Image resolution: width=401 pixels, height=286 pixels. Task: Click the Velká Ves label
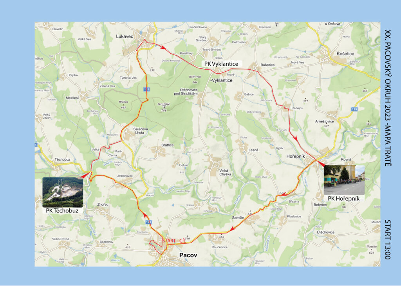coord(85,39)
